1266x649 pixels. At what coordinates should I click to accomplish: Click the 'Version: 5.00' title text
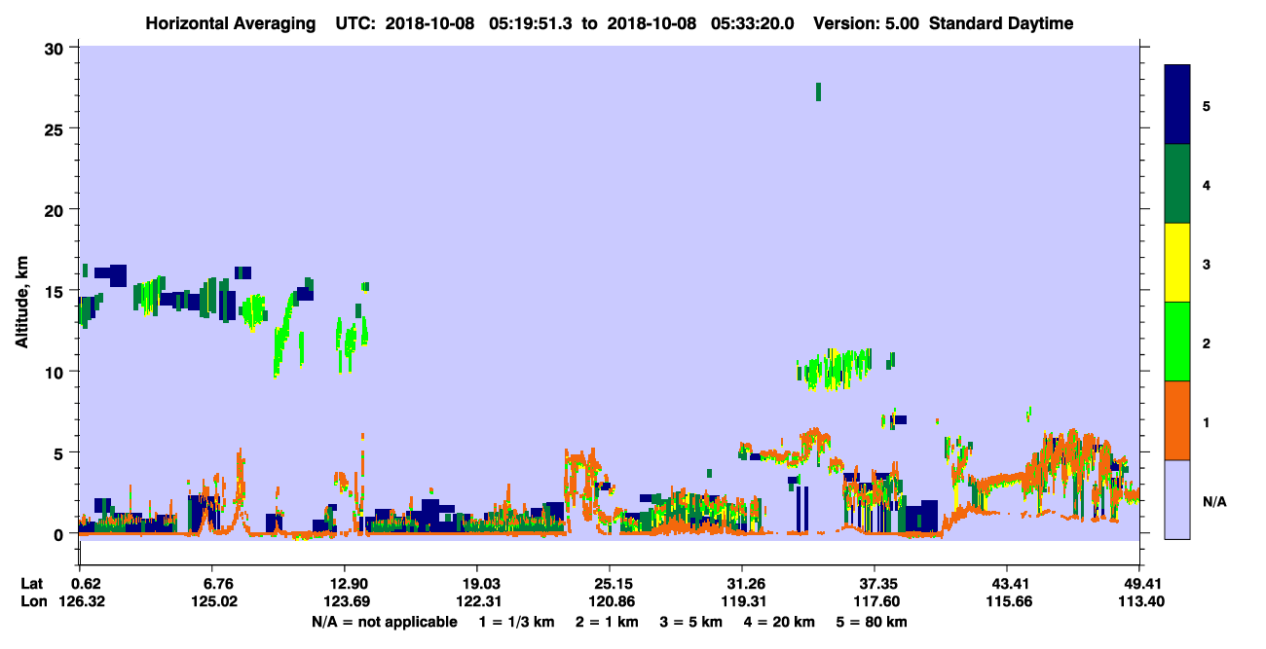point(865,23)
